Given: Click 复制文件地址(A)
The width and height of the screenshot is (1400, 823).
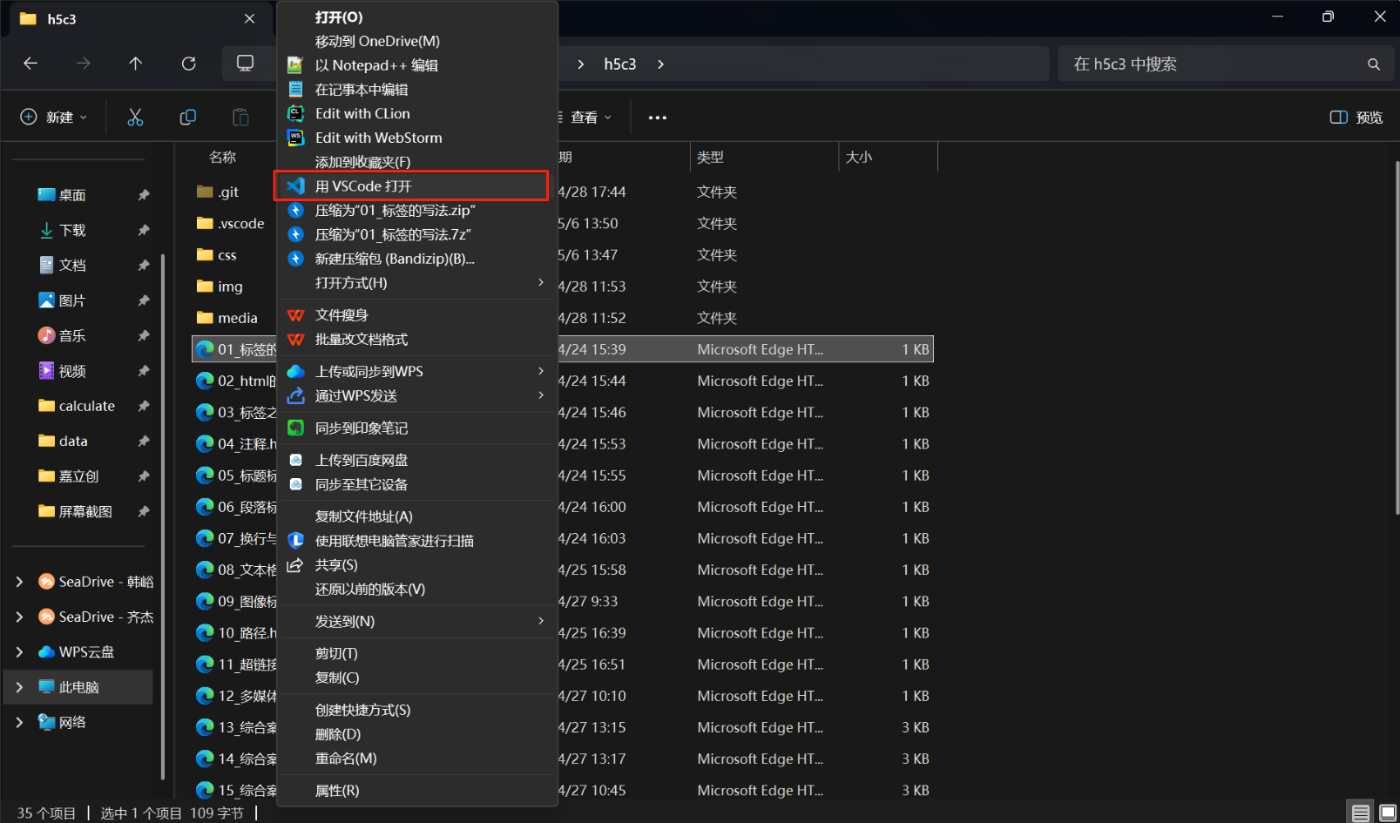Looking at the screenshot, I should 416,516.
